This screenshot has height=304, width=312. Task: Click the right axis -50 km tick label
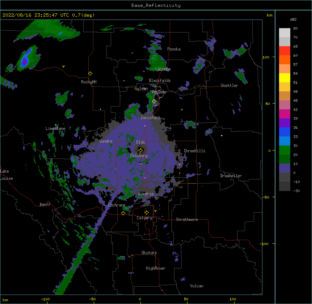(x=266, y=197)
